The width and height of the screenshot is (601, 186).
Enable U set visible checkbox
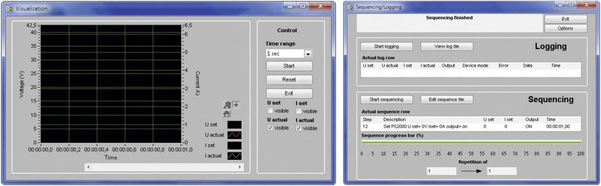270,111
